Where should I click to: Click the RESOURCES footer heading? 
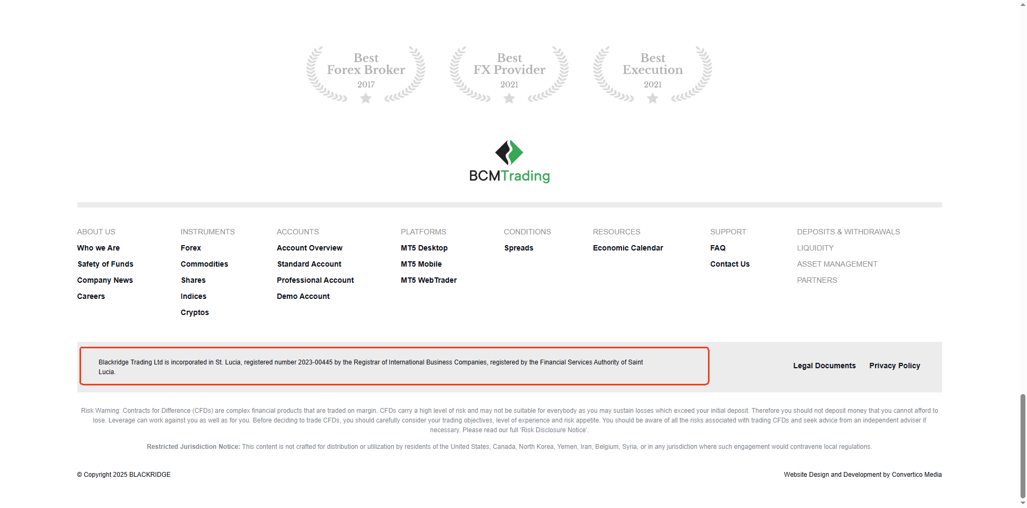pos(617,232)
